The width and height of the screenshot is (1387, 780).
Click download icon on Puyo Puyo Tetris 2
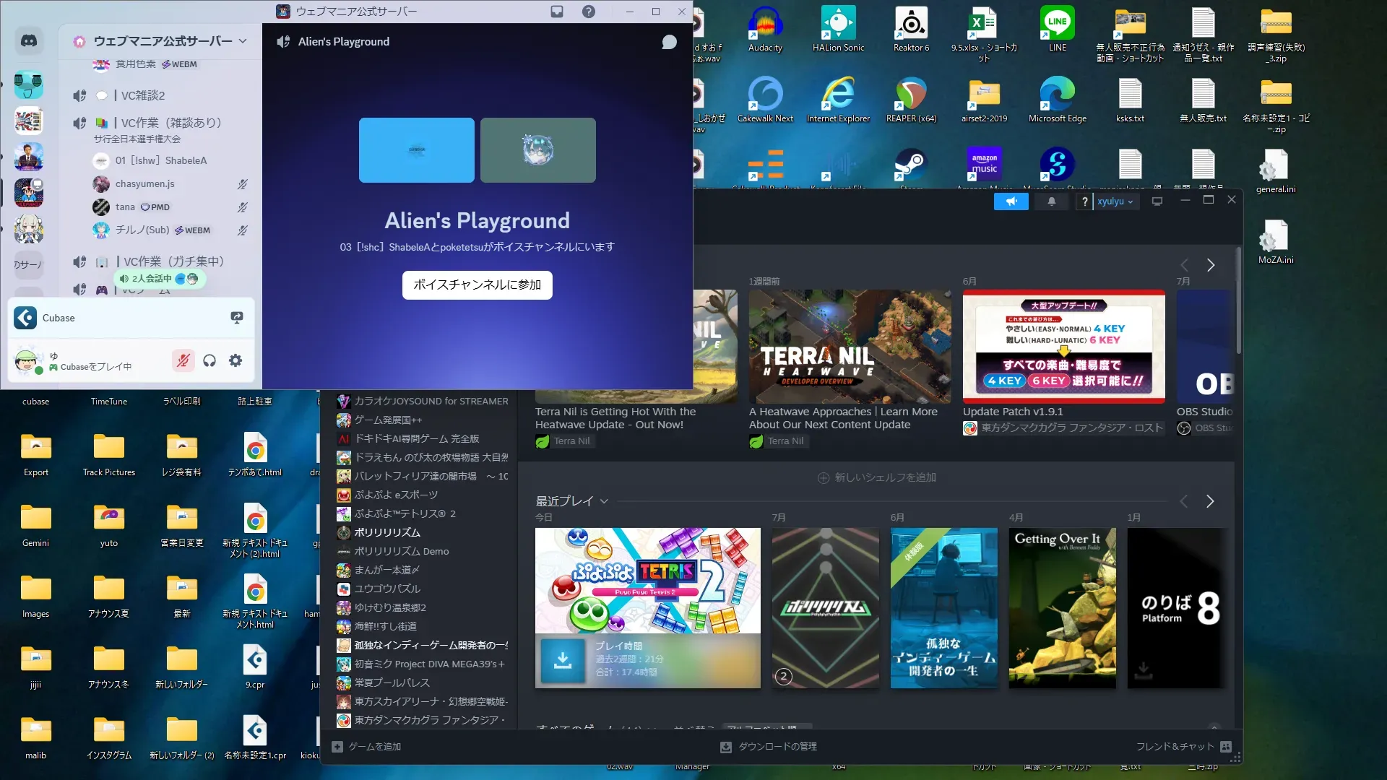[x=563, y=660]
